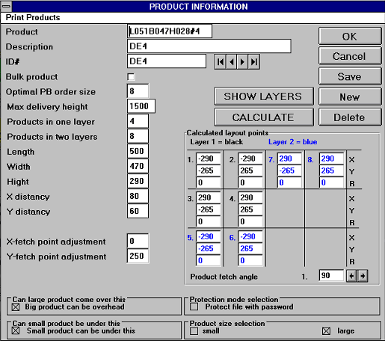
Task: Go to previous product record arrow
Action: click(232, 61)
